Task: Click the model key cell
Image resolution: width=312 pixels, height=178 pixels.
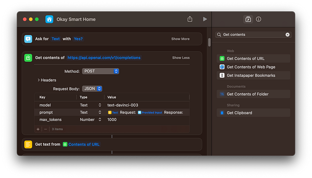Action: point(45,105)
